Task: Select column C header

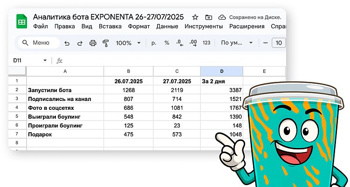Action: [177, 71]
